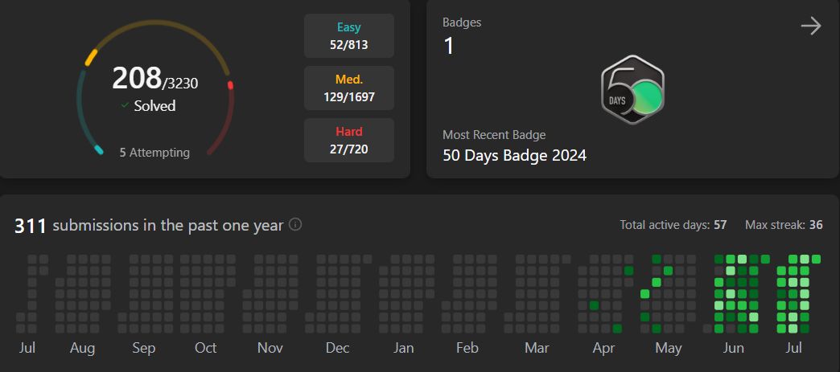The width and height of the screenshot is (840, 372).
Task: Click the green Solved checkmark icon
Action: [x=125, y=105]
